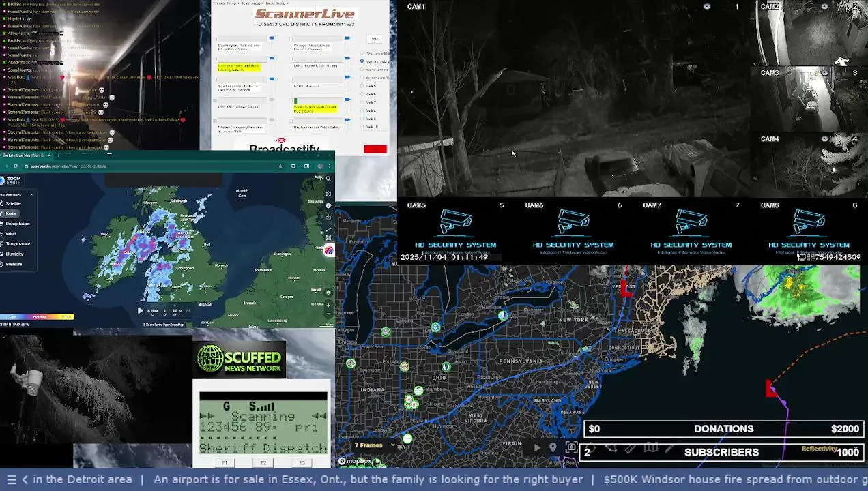Viewport: 868px width, 491px height.
Task: Click the Help button in ScannerLive
Action: [374, 39]
